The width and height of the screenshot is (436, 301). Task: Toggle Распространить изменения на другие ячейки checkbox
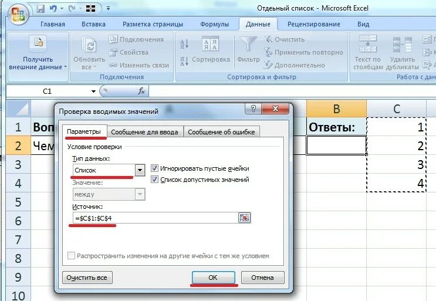point(71,255)
